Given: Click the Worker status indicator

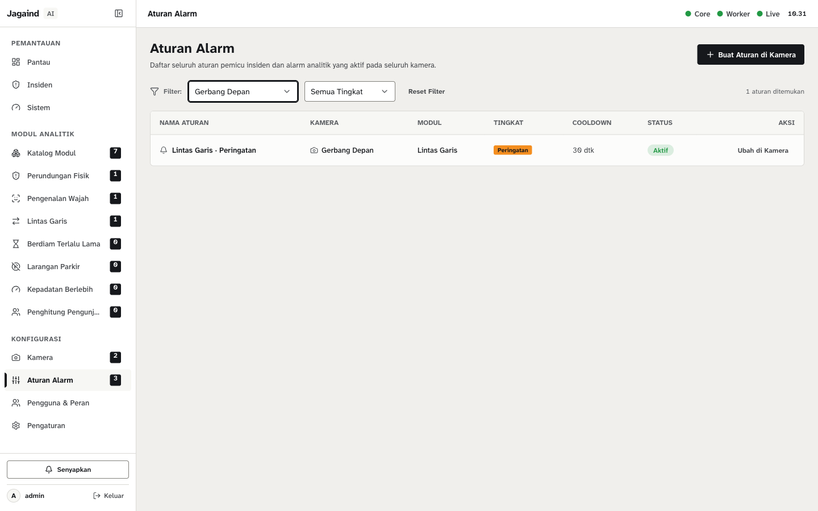Looking at the screenshot, I should pos(733,14).
